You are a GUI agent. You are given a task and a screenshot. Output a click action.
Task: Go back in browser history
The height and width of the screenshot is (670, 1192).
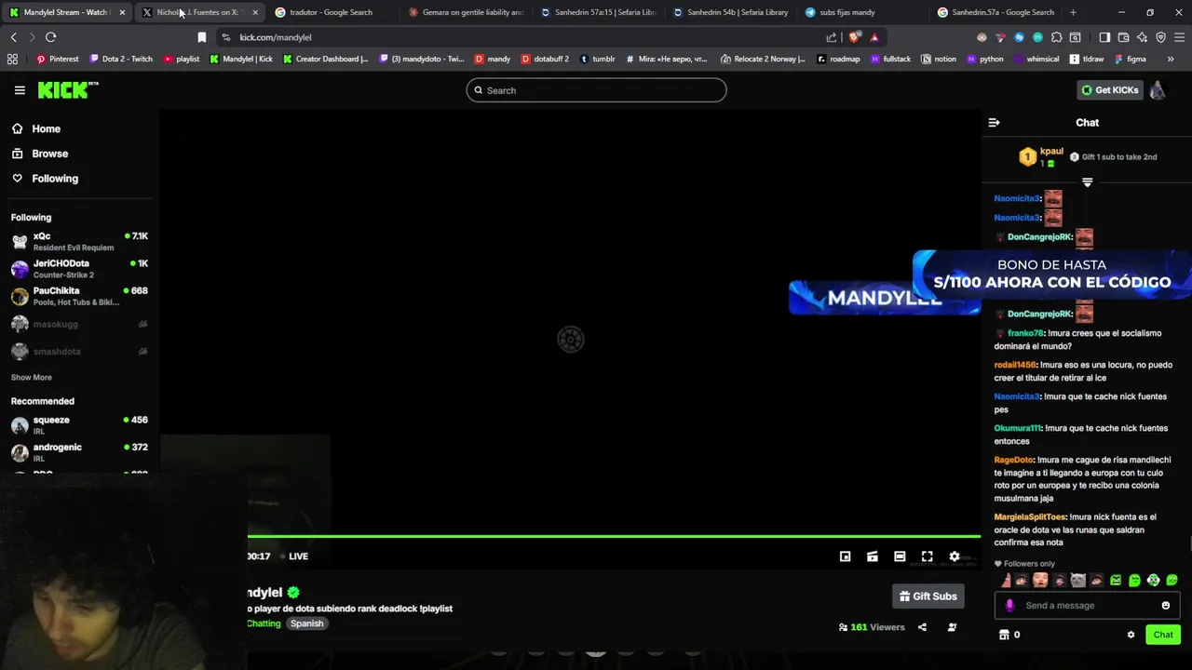click(13, 37)
